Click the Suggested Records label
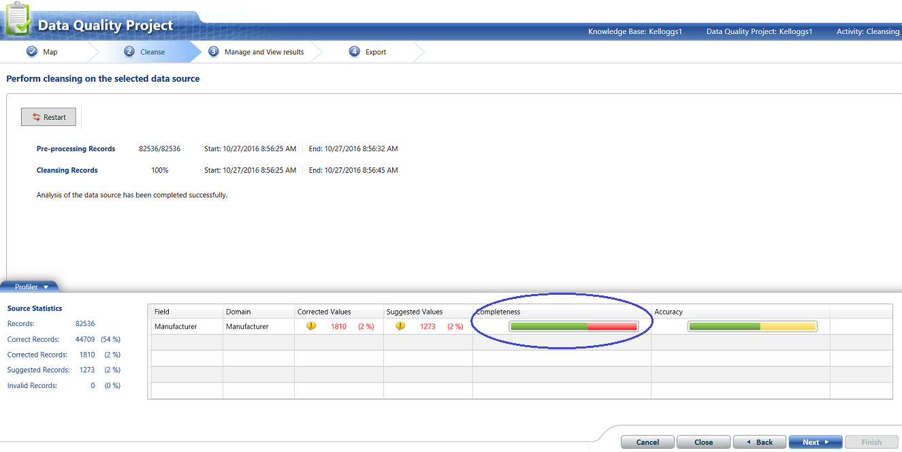902x452 pixels. click(39, 370)
